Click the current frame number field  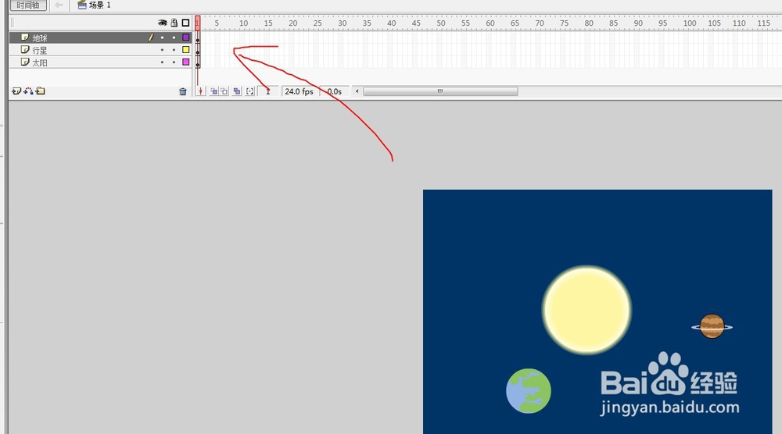(268, 91)
